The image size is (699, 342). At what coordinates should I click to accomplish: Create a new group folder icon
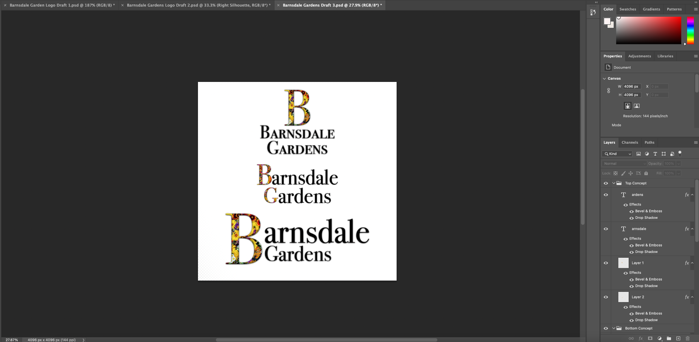(669, 339)
